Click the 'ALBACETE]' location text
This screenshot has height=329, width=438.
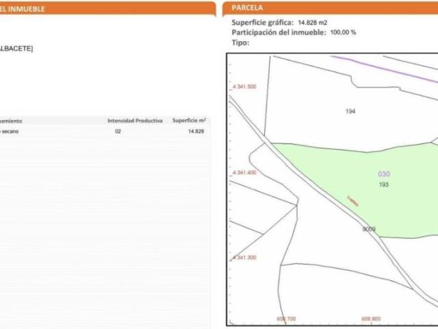[x=16, y=49]
